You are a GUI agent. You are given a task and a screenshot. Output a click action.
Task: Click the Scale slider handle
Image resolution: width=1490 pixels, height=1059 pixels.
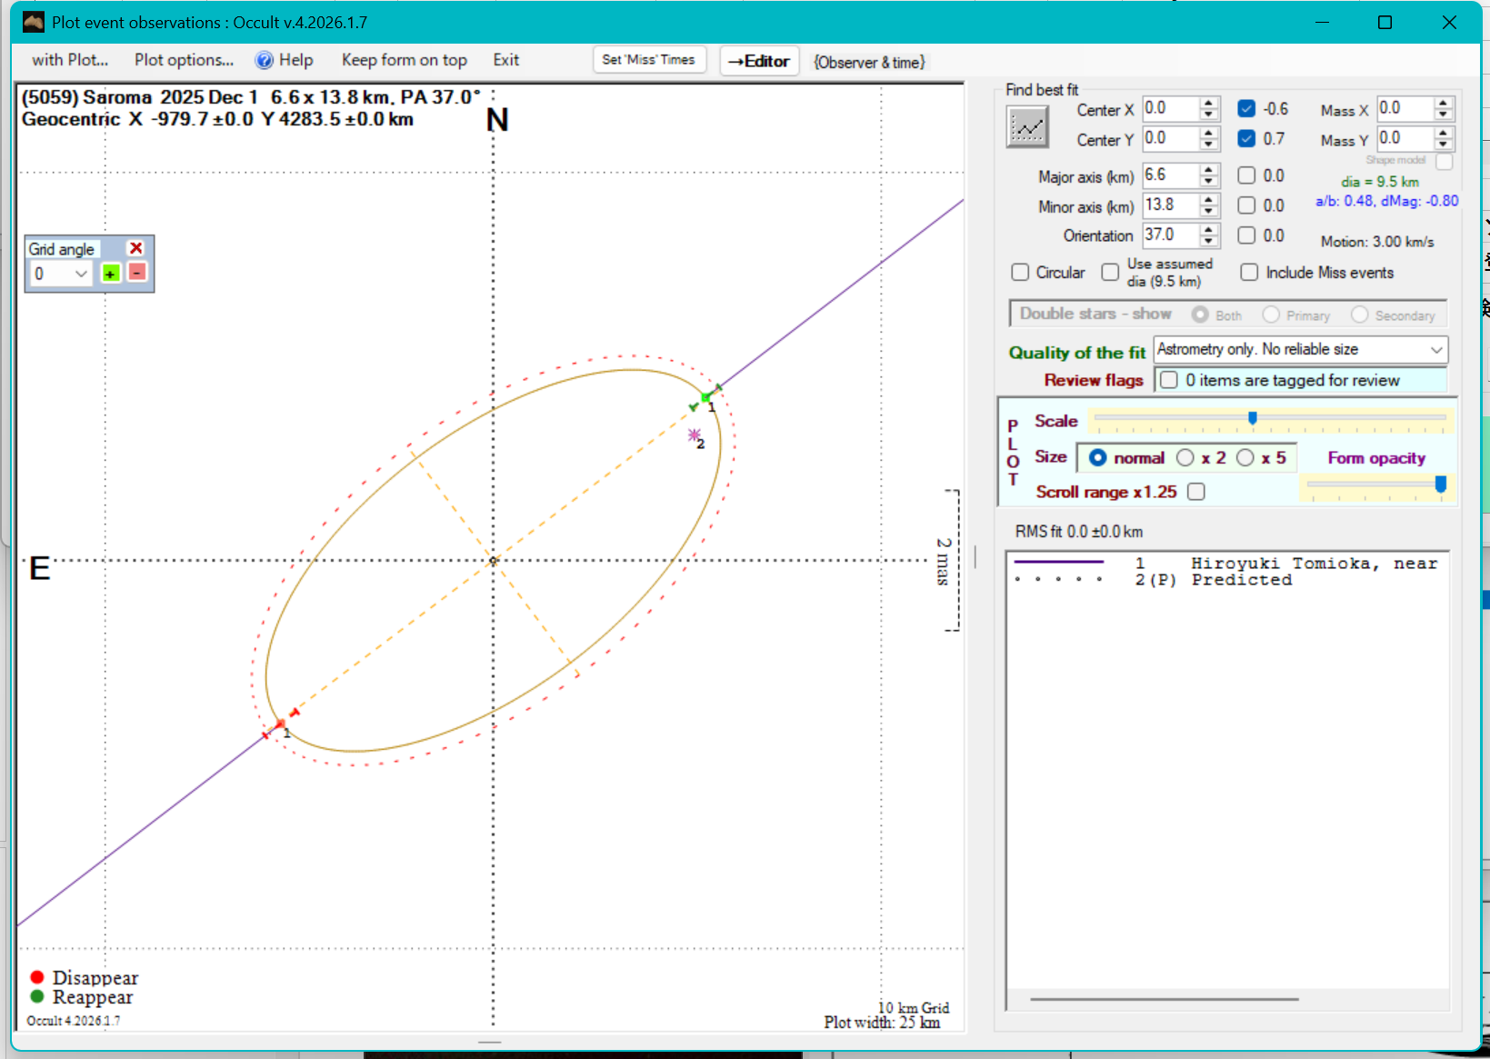(1252, 418)
